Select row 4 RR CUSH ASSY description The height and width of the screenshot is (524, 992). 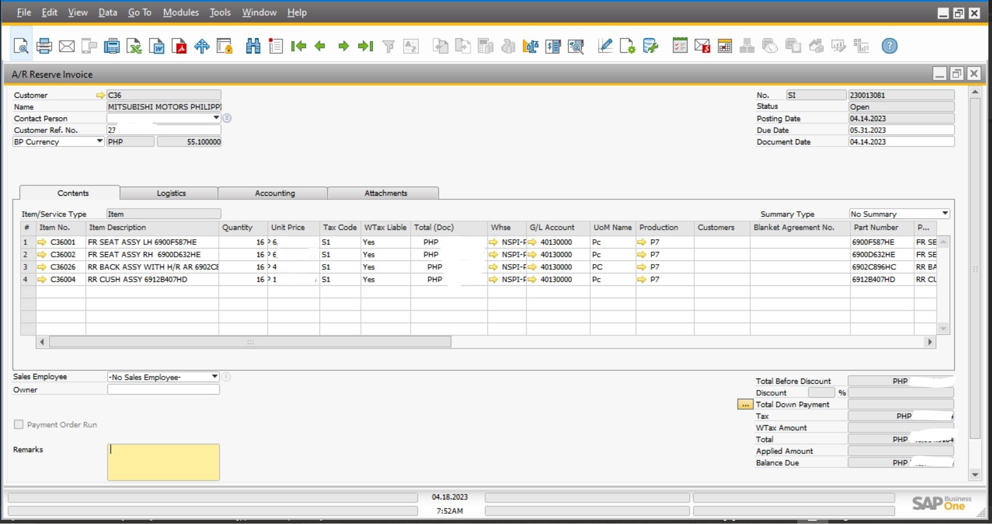152,279
